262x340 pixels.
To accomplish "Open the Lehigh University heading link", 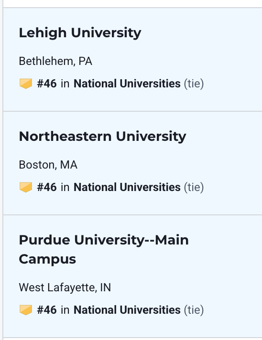I will (x=80, y=33).
